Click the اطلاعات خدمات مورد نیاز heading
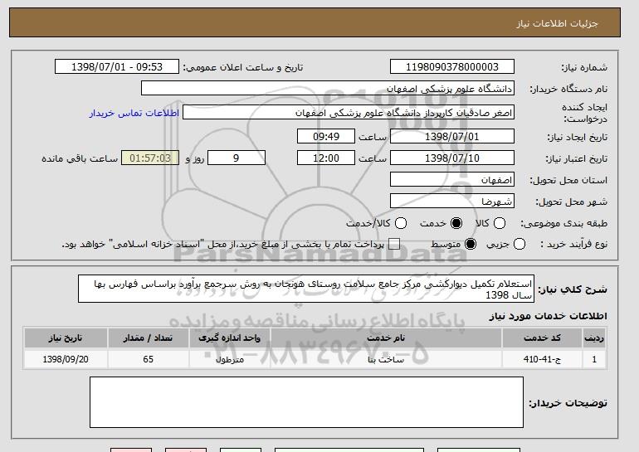 pyautogui.click(x=548, y=316)
